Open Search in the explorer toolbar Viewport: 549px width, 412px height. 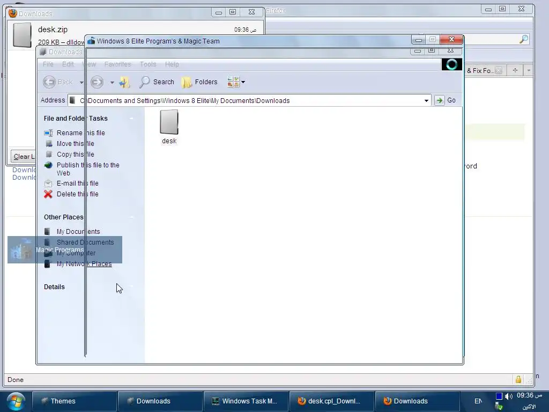click(157, 82)
